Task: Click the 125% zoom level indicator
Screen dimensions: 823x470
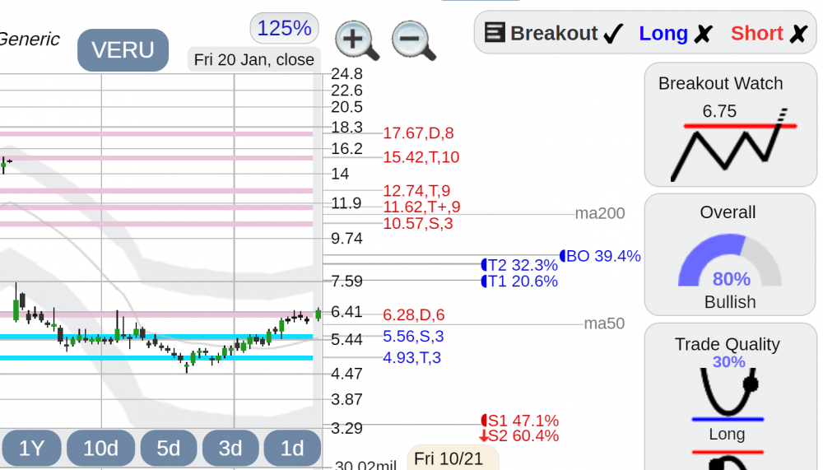Action: [285, 28]
